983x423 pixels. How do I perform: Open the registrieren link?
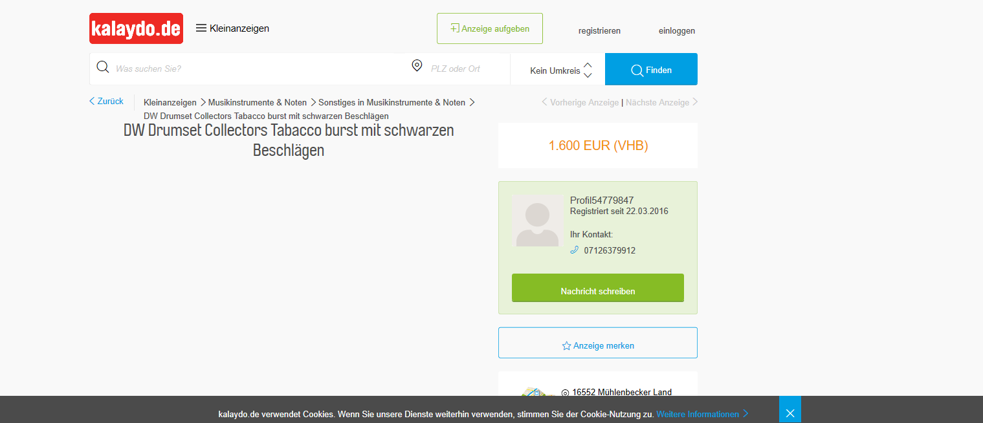pyautogui.click(x=599, y=31)
